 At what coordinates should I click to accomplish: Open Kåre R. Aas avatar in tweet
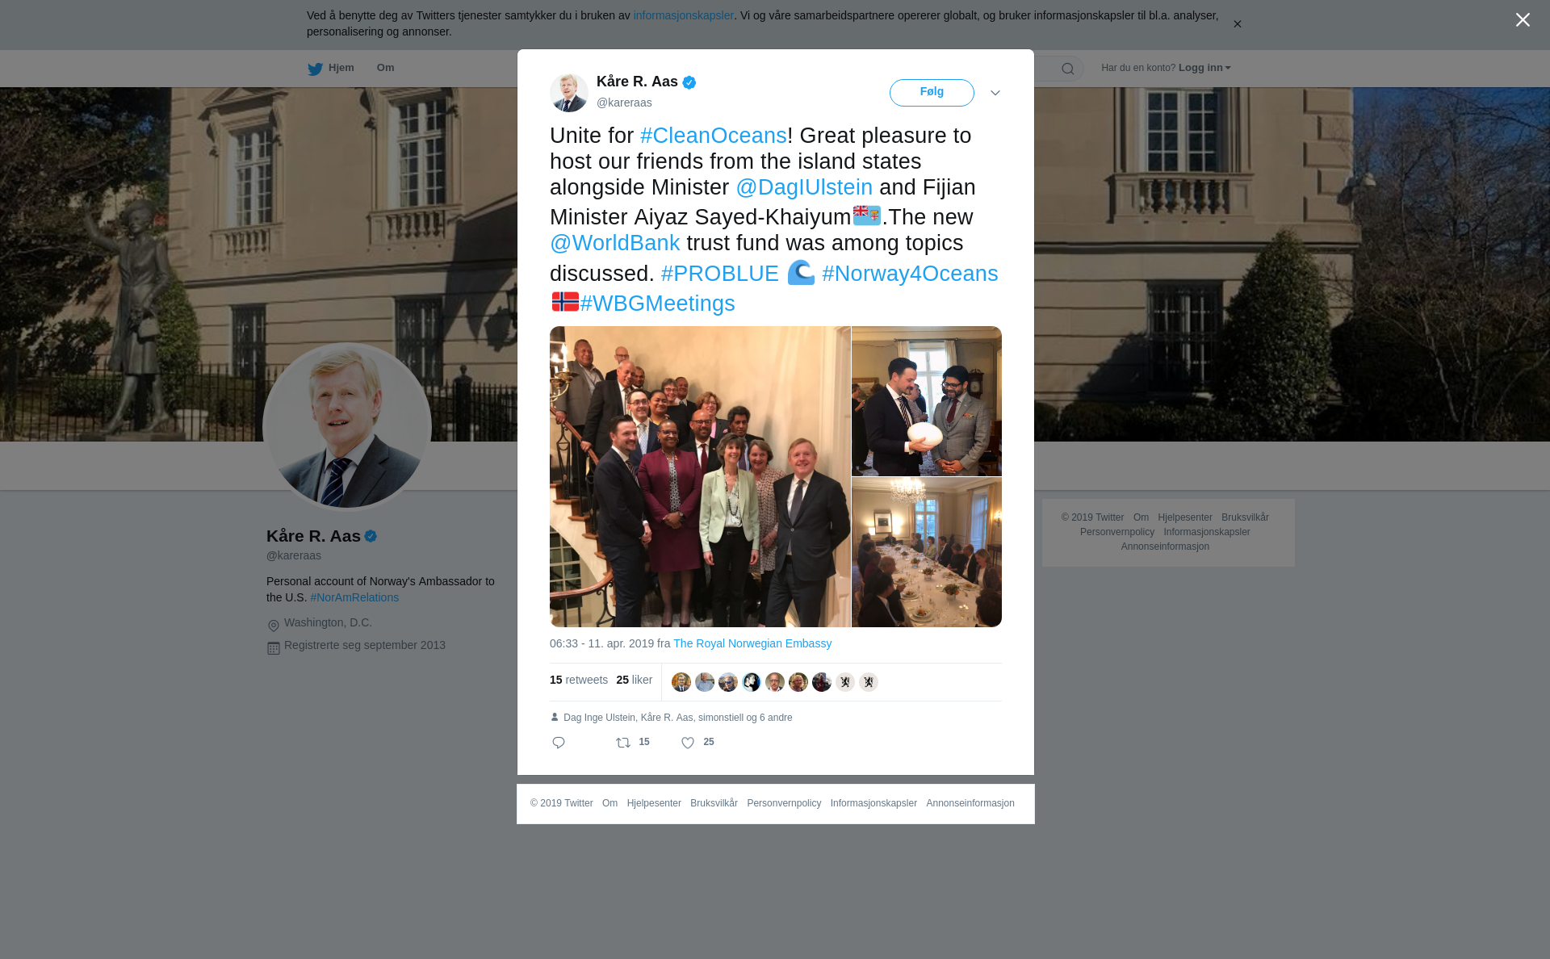click(x=569, y=93)
